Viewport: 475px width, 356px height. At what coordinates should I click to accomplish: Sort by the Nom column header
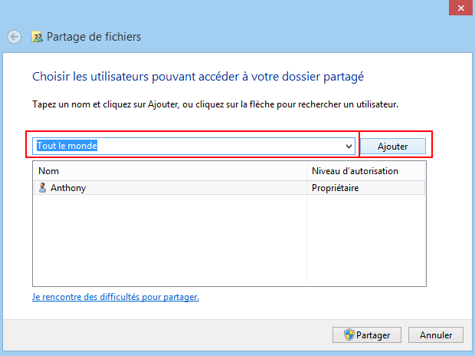[170, 171]
